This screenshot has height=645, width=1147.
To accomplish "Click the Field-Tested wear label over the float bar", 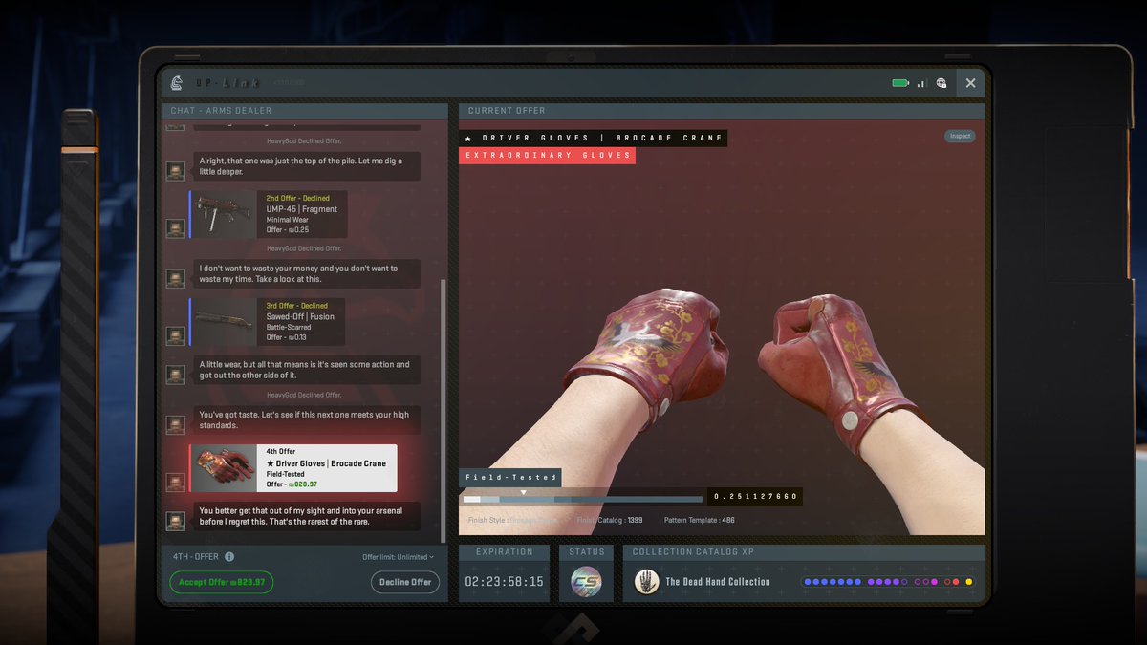I will (x=509, y=477).
